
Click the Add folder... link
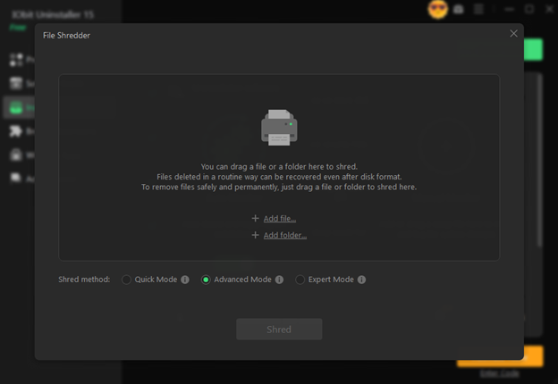[x=284, y=236]
